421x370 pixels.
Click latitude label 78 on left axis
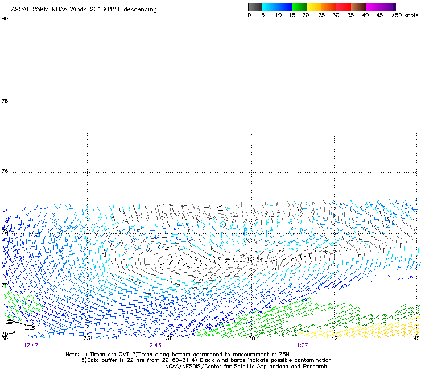click(5, 101)
